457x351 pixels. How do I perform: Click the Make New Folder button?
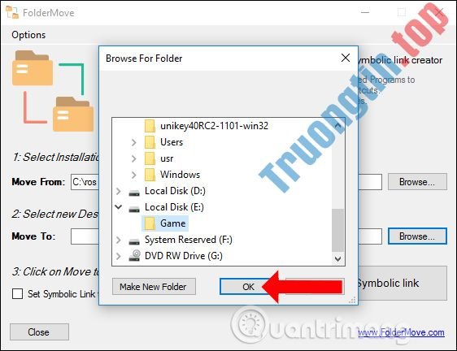pyautogui.click(x=154, y=287)
